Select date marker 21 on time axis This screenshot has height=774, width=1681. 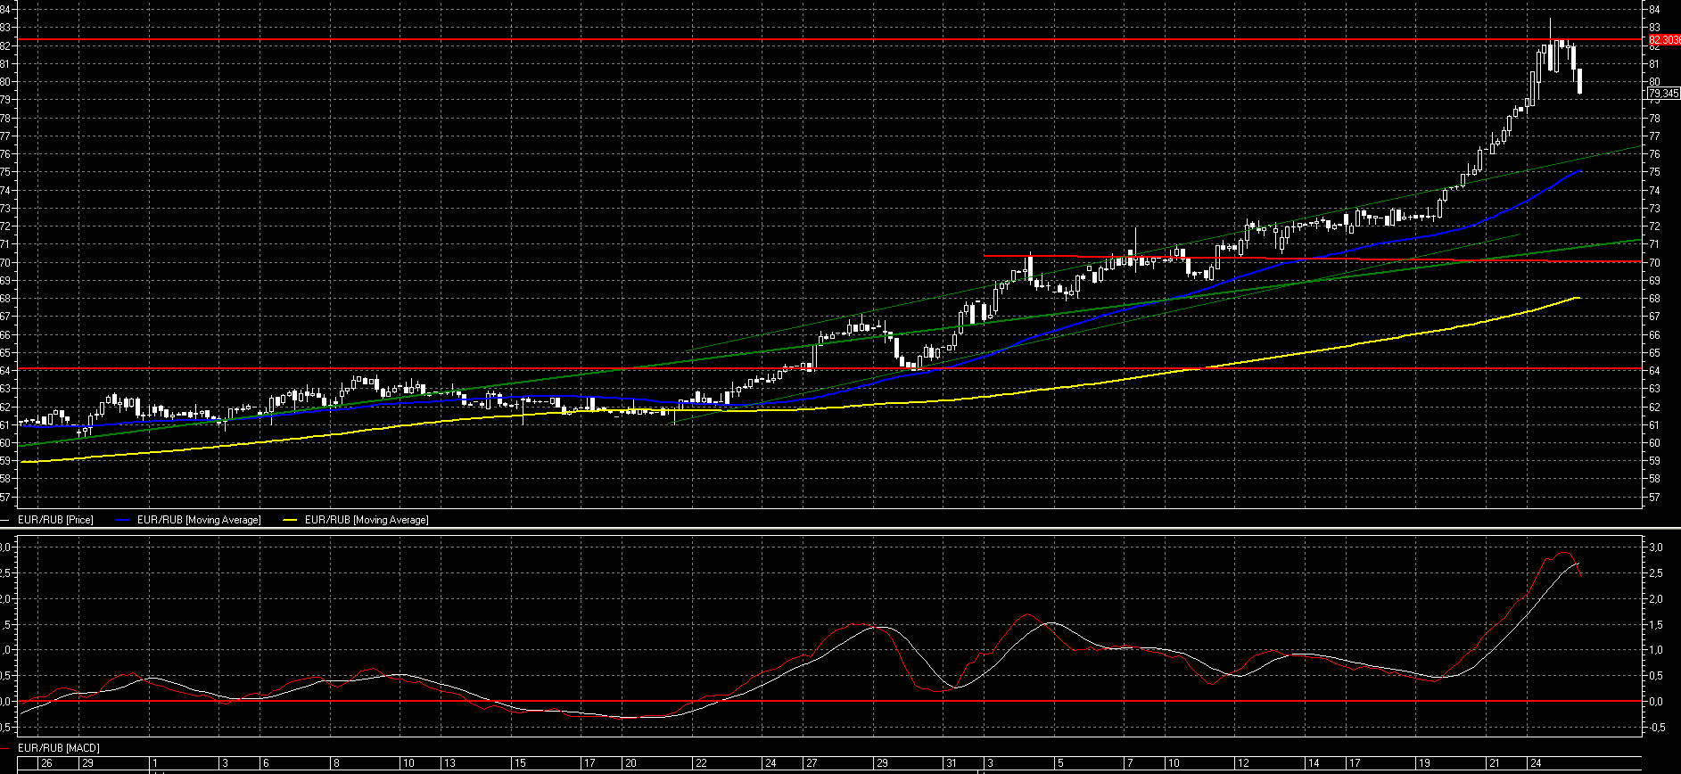point(1494,763)
